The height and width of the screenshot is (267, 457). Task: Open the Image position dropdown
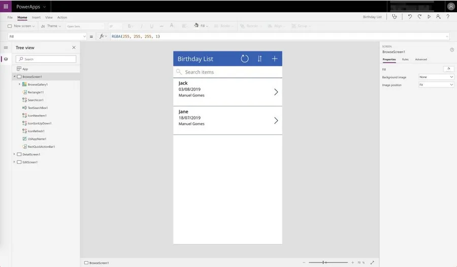pyautogui.click(x=436, y=85)
